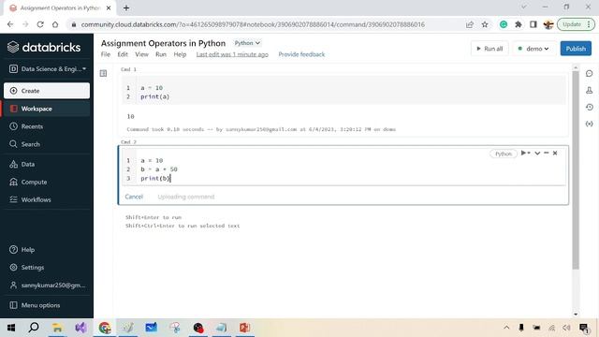599x337 pixels.
Task: Open Settings in the sidebar
Action: (x=47, y=268)
